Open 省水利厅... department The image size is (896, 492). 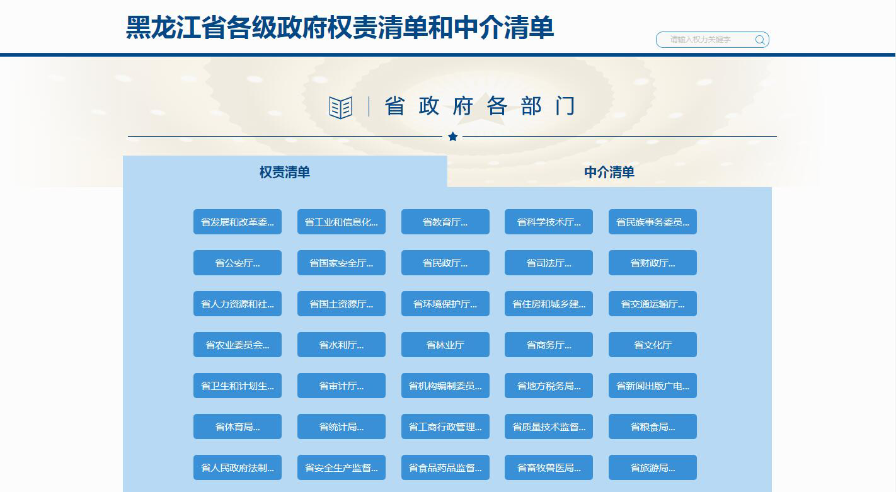point(342,345)
